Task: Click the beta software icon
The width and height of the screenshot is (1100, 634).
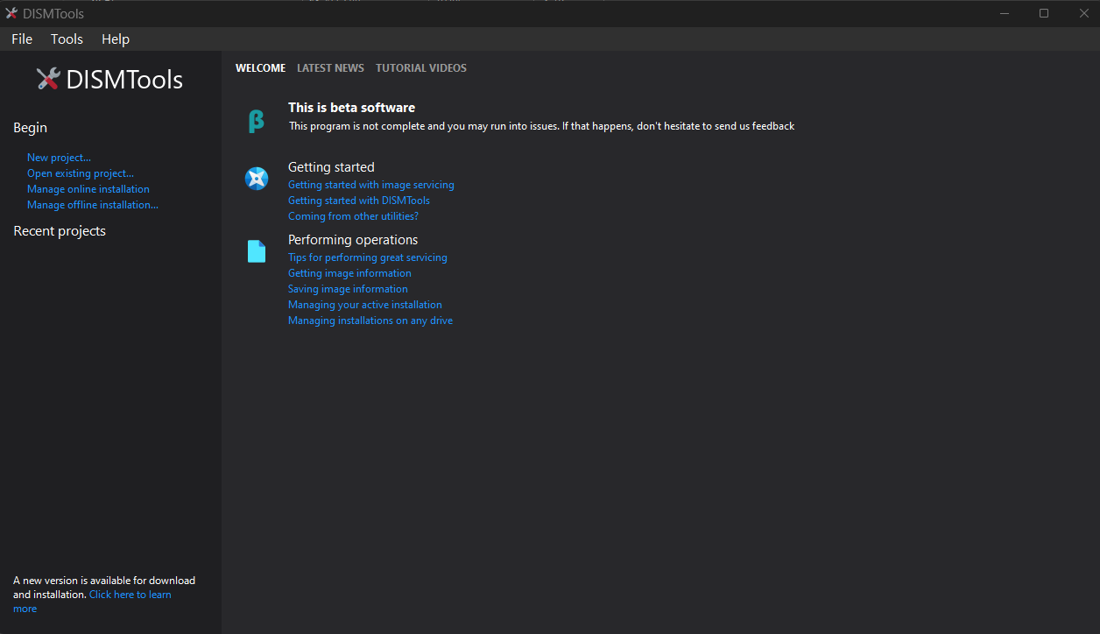Action: click(256, 121)
